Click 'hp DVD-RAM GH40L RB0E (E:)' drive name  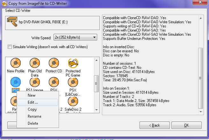point(43,22)
